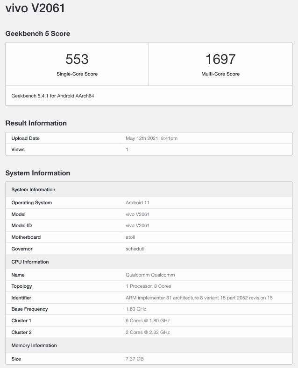The height and width of the screenshot is (368, 298).
Task: Select the multi-core score value 1697
Action: point(220,59)
